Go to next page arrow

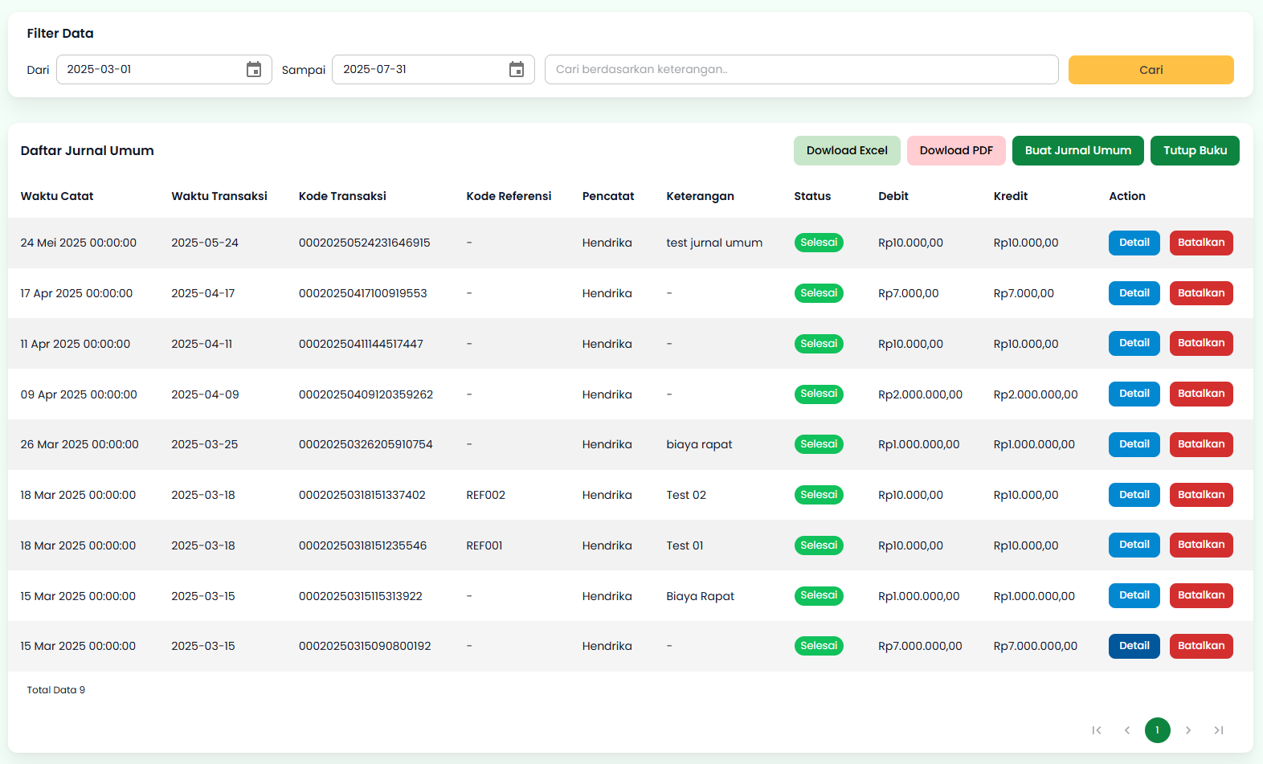point(1188,730)
